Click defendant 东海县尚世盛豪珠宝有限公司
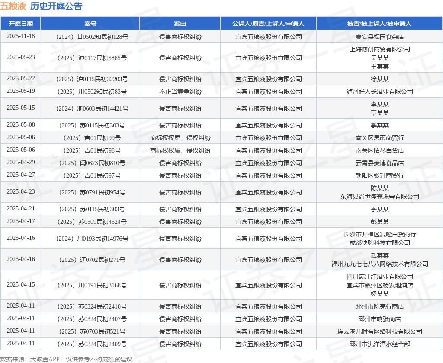Viewport: 443px width, 363px height. pos(380,197)
